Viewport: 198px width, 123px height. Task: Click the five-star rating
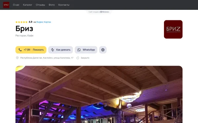pyautogui.click(x=21, y=22)
